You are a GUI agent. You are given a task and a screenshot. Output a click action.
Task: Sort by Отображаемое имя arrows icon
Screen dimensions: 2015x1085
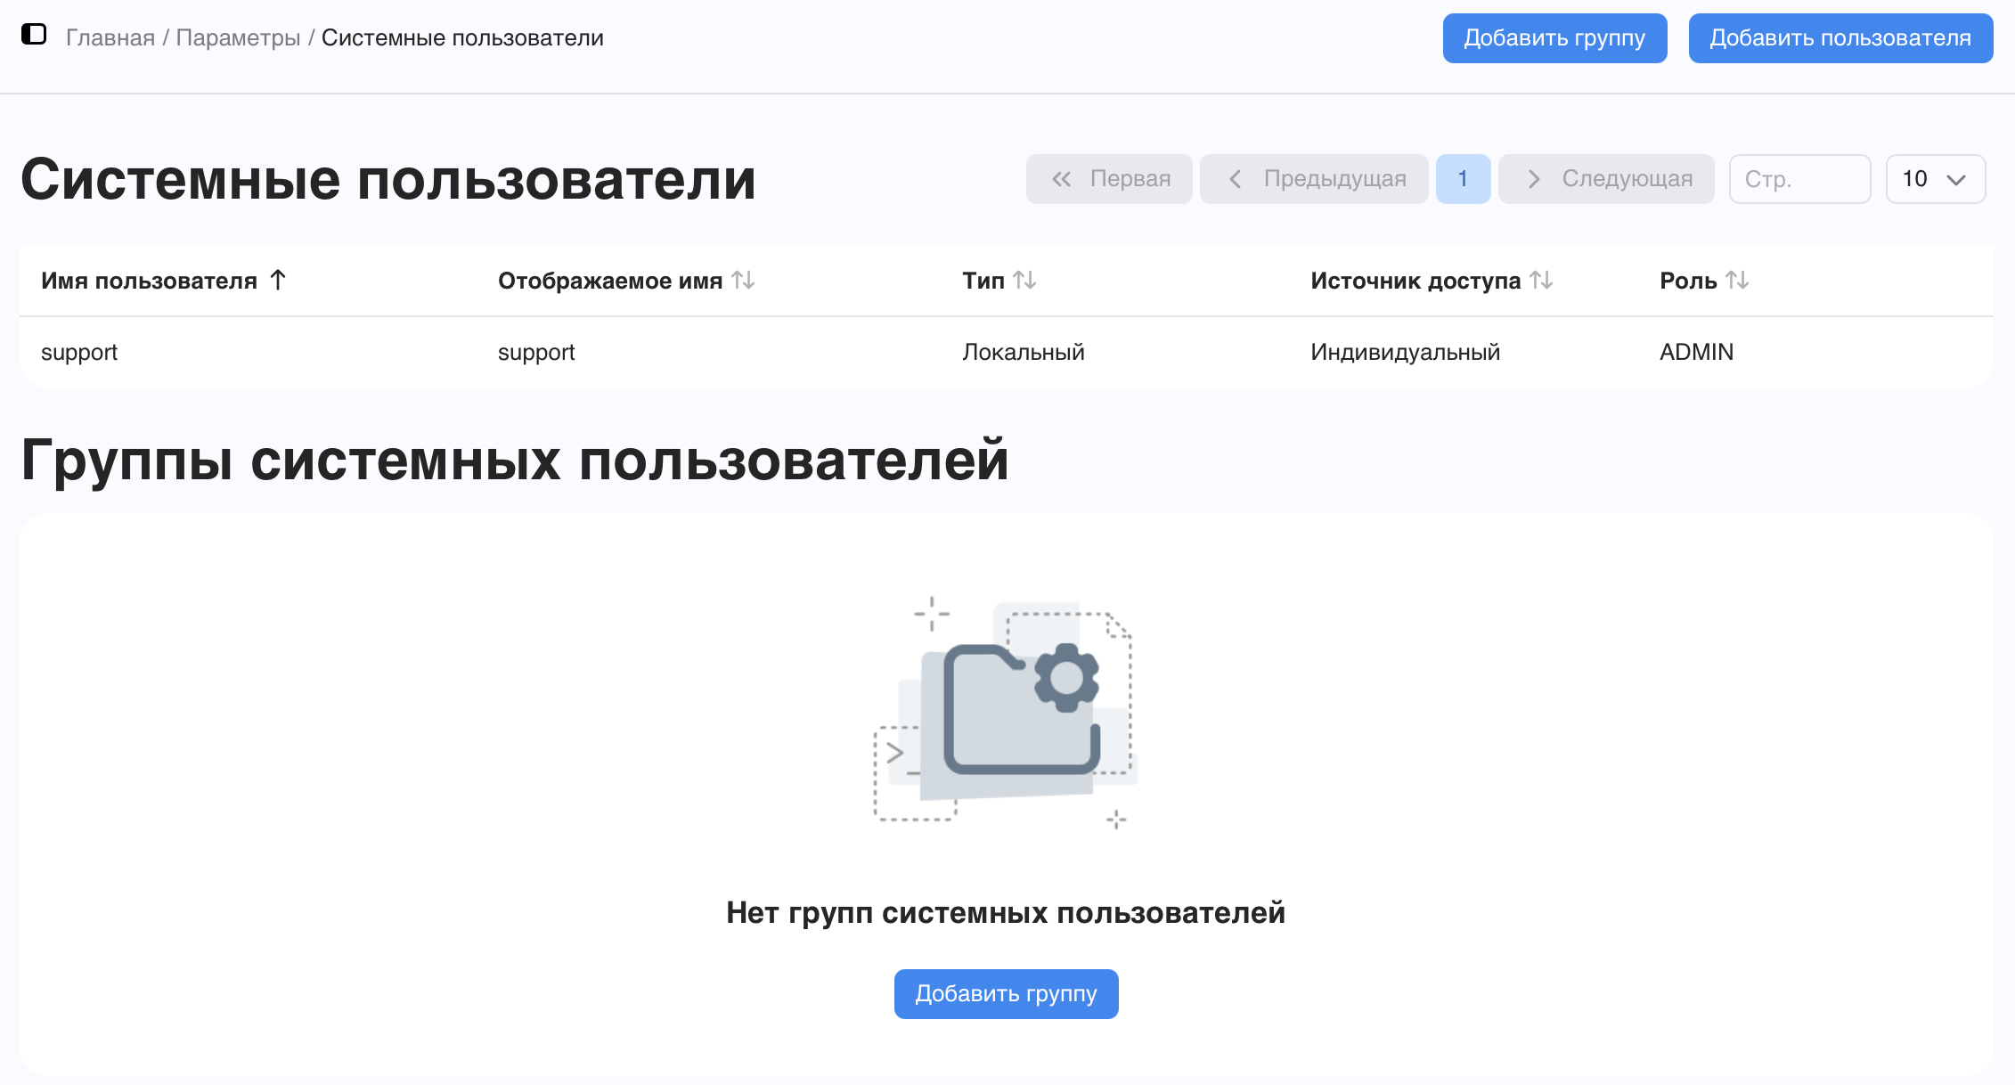pyautogui.click(x=744, y=281)
